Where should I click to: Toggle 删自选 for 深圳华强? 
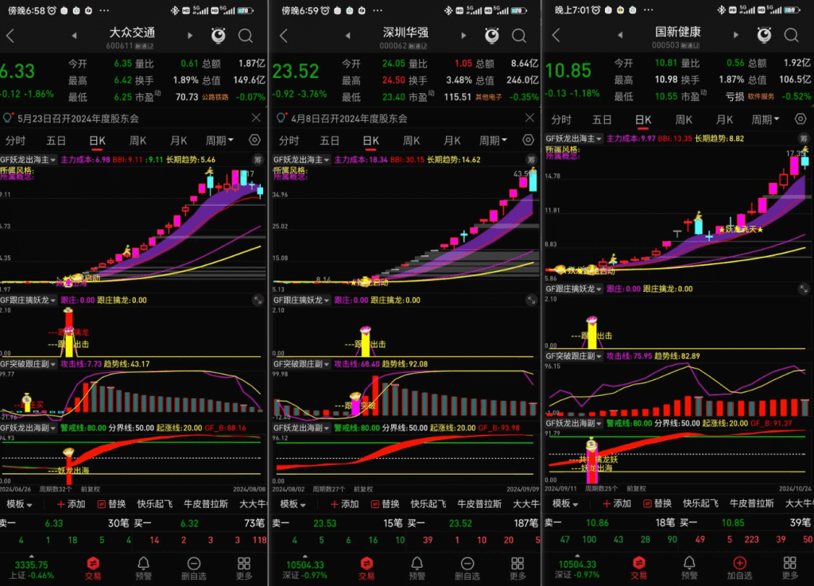click(x=467, y=568)
